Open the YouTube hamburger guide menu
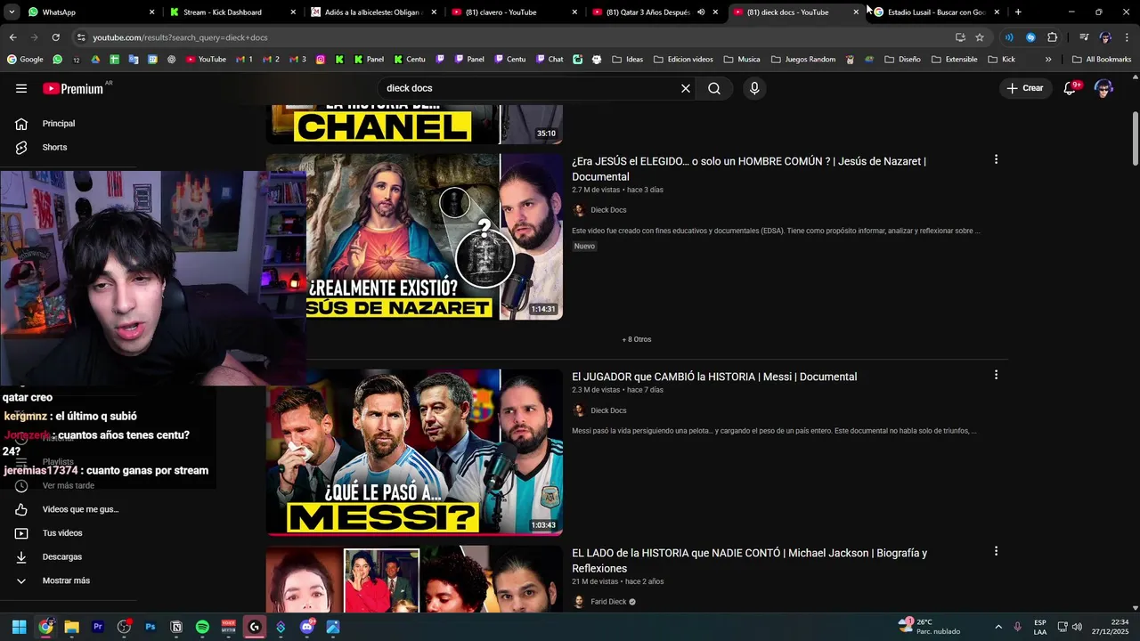This screenshot has height=641, width=1140. pos(21,88)
